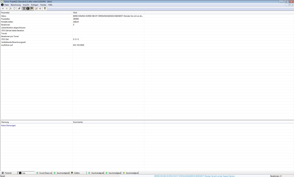Open Geschwindigkeit tab between Druck and Zielliste
This screenshot has width=294, height=177.
(x=61, y=173)
